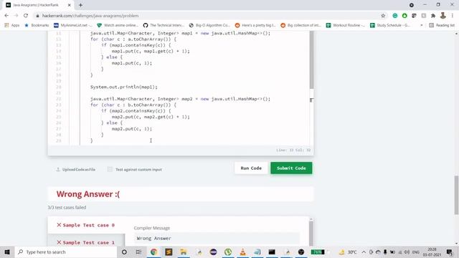Click the Run Code button
The height and width of the screenshot is (258, 459).
[251, 168]
